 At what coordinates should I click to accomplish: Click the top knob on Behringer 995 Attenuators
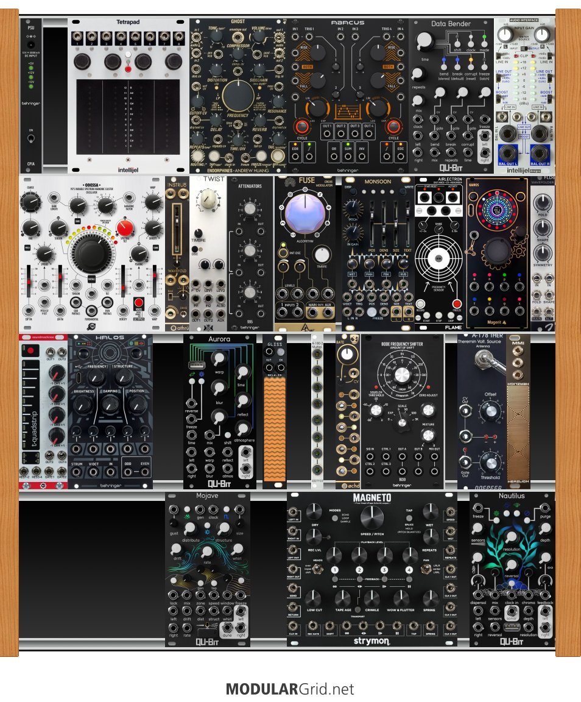point(249,208)
